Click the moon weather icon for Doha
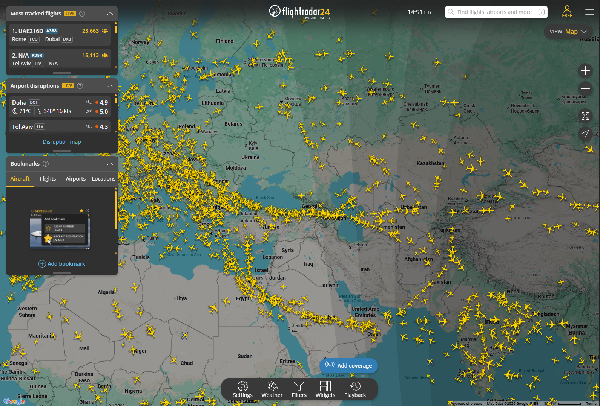The image size is (600, 406). point(15,111)
